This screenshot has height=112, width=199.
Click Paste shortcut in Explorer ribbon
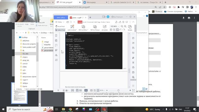[x=41, y=26]
